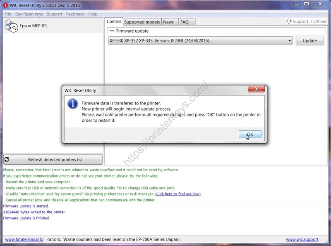331x246 pixels.
Task: Click the Update button
Action: point(309,40)
